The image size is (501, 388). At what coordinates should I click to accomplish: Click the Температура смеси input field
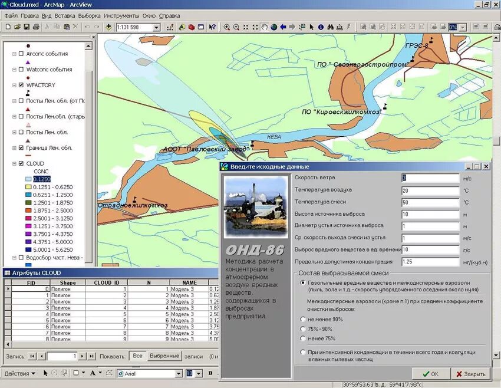click(430, 202)
